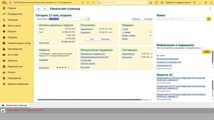
Task: Click the horizontal scrollbar below dashboard
Action: coord(89,100)
